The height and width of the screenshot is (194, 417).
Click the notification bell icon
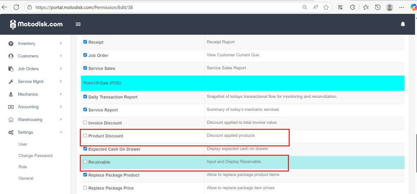(403, 24)
